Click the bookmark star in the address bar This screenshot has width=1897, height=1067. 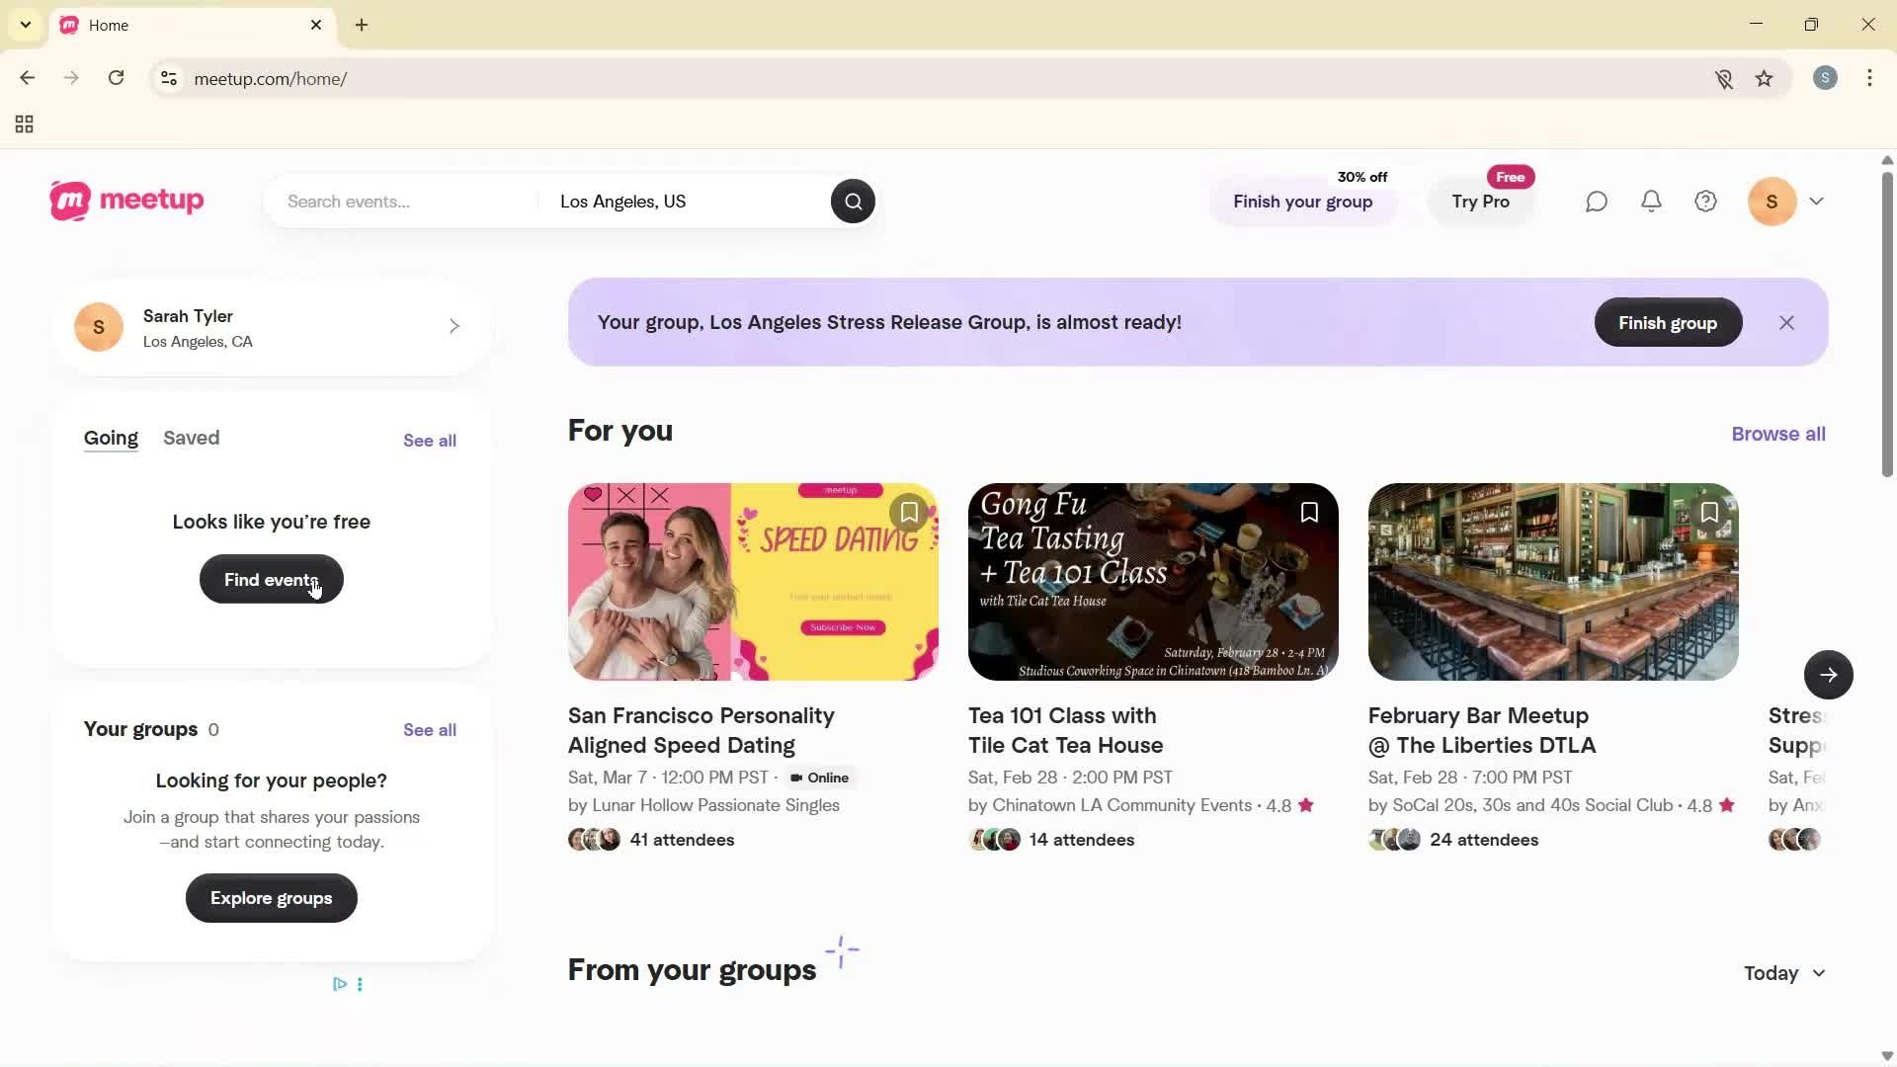[x=1765, y=78]
